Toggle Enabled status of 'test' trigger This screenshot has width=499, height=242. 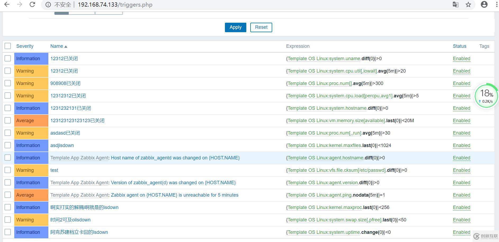[x=461, y=170]
